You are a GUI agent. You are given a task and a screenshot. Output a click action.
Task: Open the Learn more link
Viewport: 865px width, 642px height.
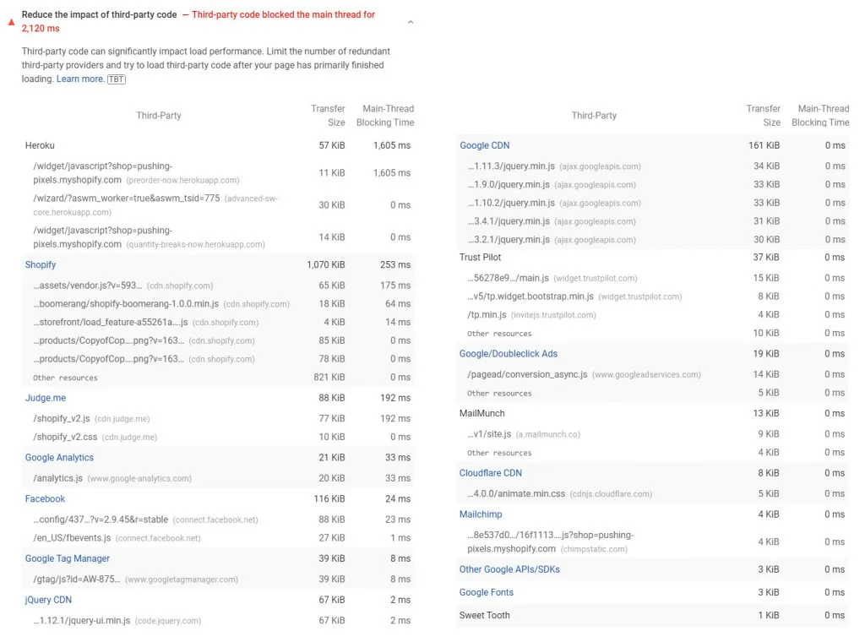tap(79, 78)
